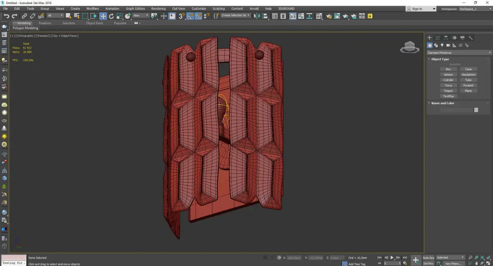Toggle the Ribbon display icon

pos(293,16)
